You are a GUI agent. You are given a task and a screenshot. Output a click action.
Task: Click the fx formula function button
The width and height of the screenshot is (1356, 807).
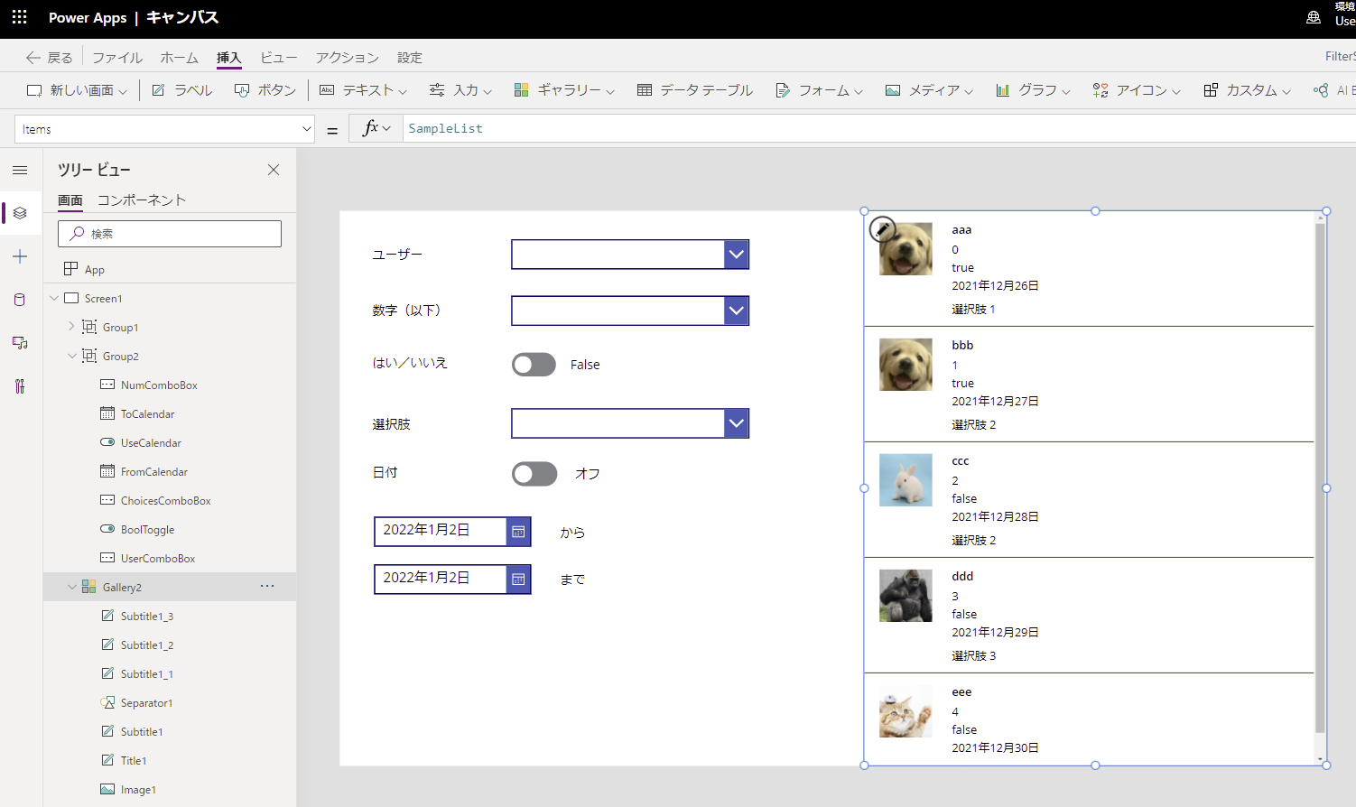(376, 128)
